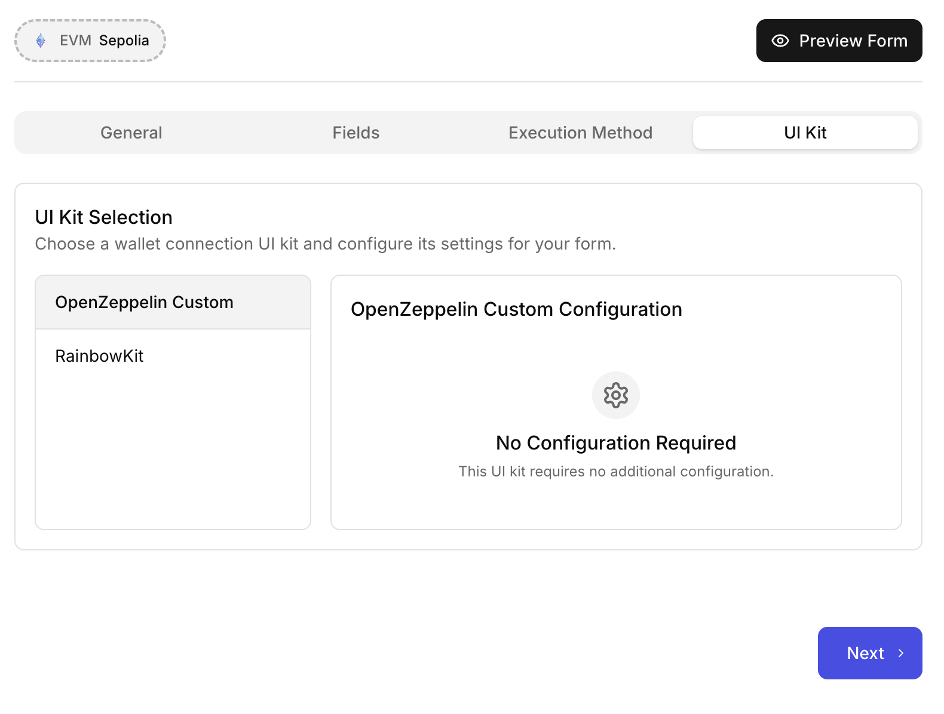Select RainbowKit from the kit list
Image resolution: width=944 pixels, height=714 pixels.
[100, 356]
